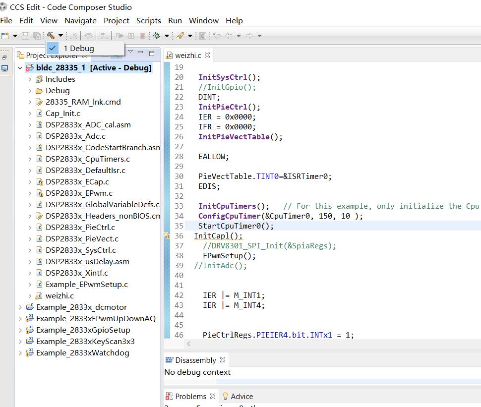Select the checked '1 Debug' build configuration
Image resolution: width=481 pixels, height=407 pixels.
coord(78,49)
